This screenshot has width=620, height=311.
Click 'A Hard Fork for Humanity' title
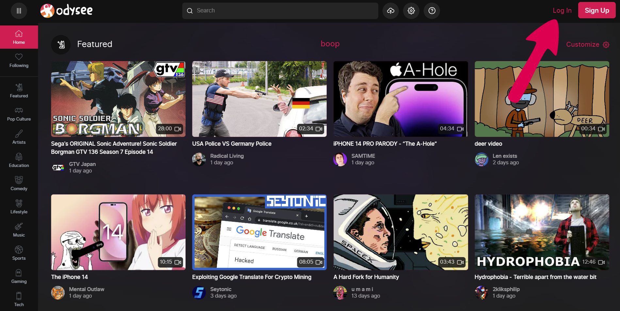[x=366, y=277]
